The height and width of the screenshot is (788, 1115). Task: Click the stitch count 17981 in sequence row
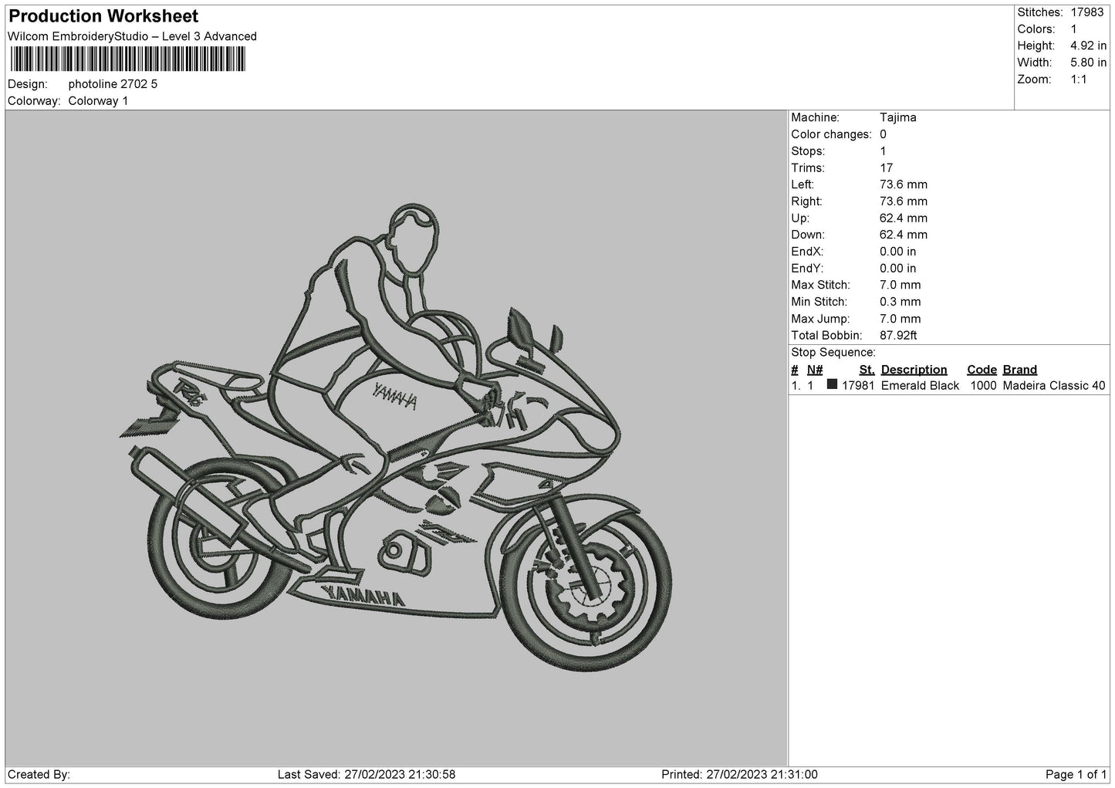click(x=858, y=386)
